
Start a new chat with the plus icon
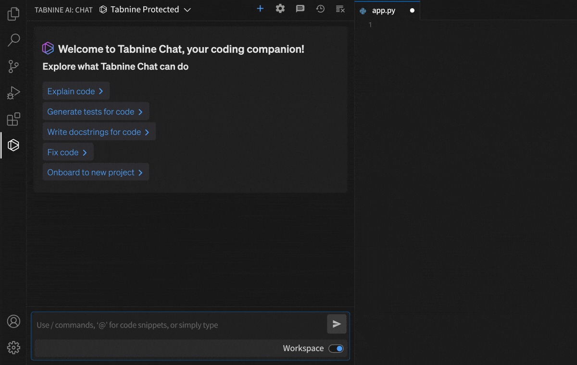pyautogui.click(x=260, y=9)
